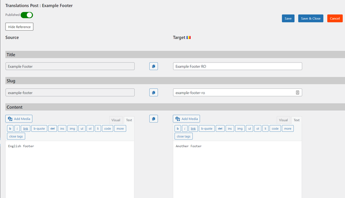Insert more tag in source editor
345x198 pixels.
point(120,129)
